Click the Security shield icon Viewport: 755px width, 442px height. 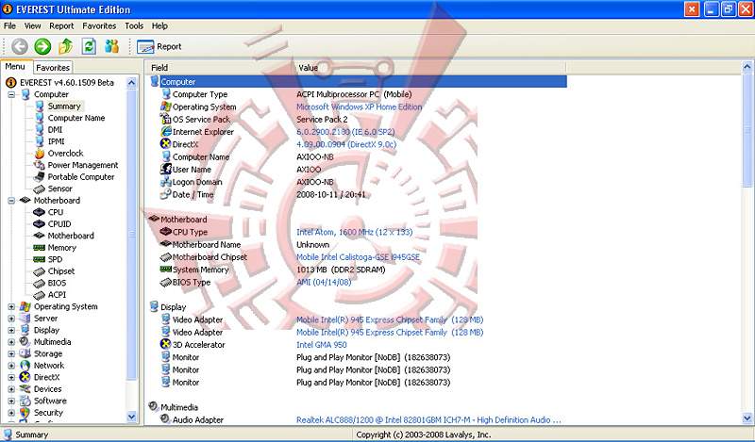25,413
